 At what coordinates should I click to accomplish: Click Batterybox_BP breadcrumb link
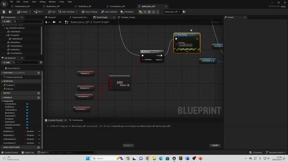[80, 22]
